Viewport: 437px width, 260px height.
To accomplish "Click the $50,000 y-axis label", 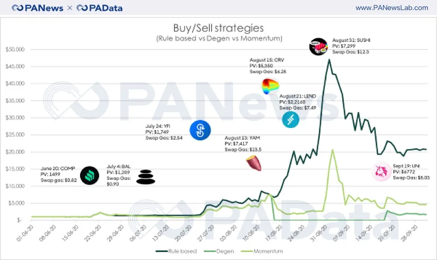I will point(15,49).
